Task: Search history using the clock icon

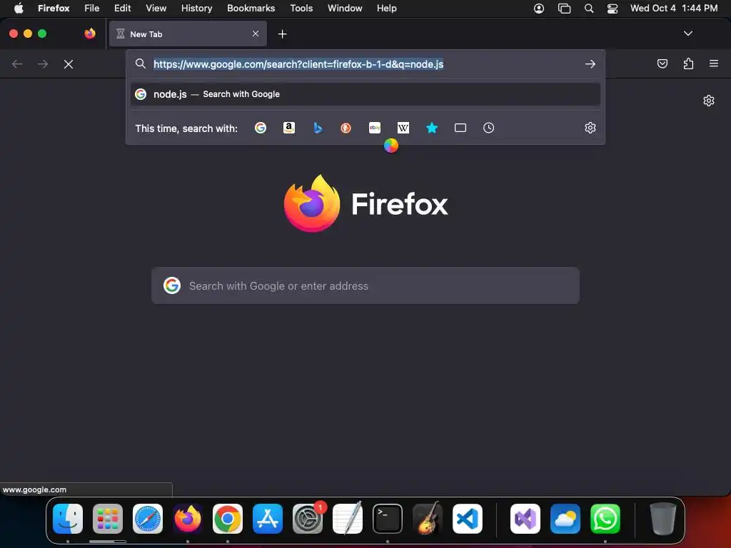Action: coord(488,128)
